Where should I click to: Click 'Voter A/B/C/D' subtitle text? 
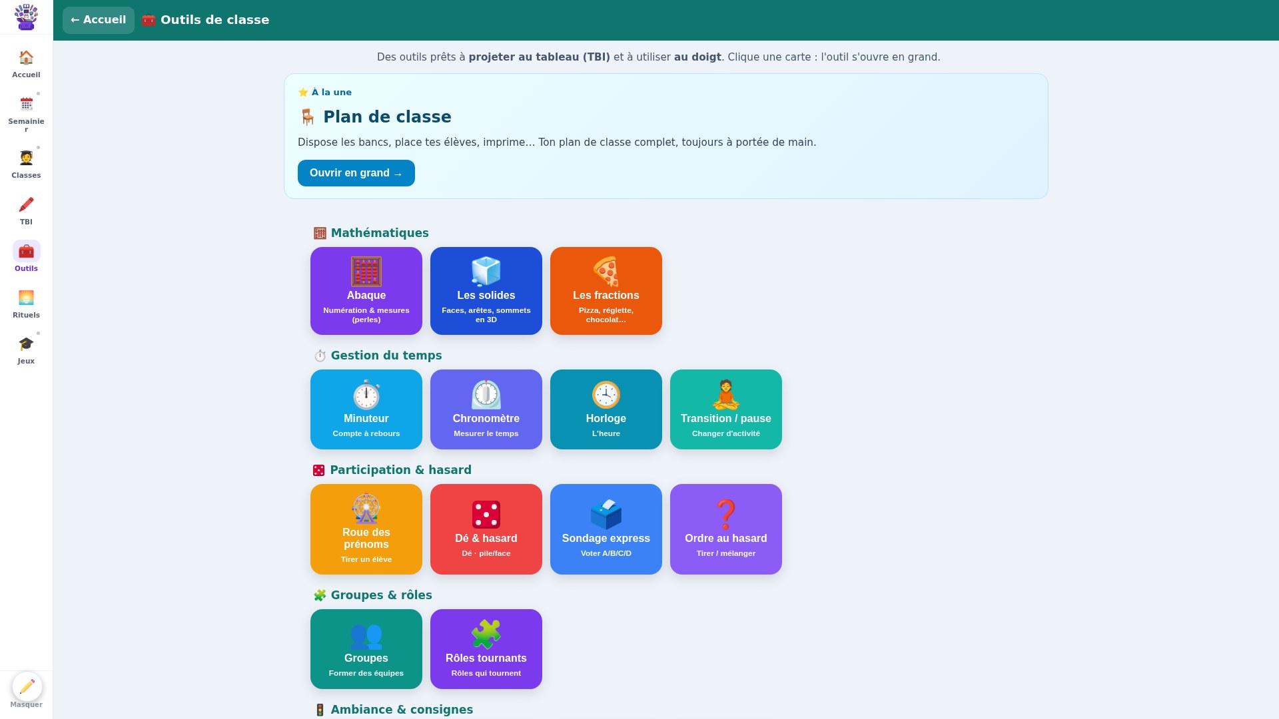(606, 553)
